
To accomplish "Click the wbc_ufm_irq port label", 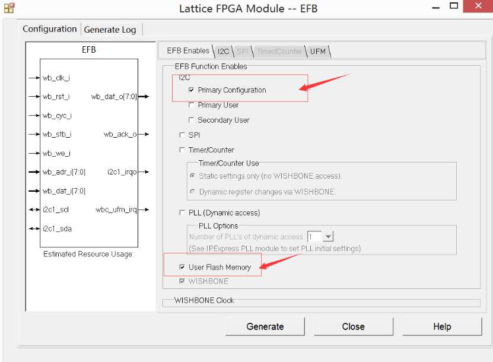I will tap(116, 209).
